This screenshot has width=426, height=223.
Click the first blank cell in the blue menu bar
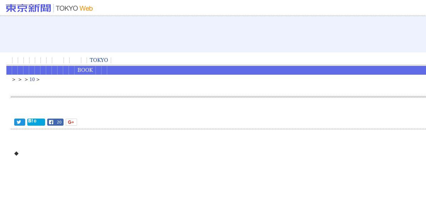pyautogui.click(x=9, y=70)
